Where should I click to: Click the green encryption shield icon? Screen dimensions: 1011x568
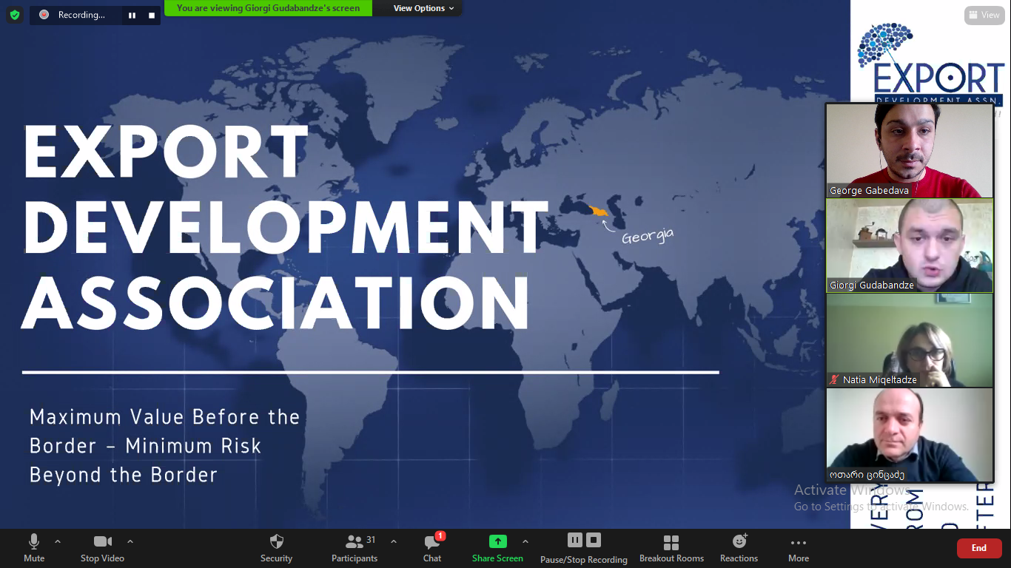tap(15, 15)
